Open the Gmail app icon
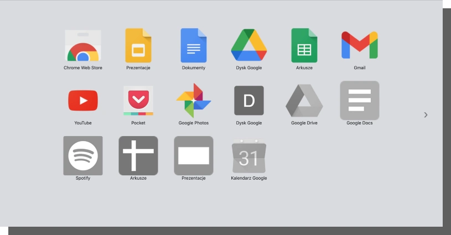This screenshot has height=235, width=451. pyautogui.click(x=360, y=46)
